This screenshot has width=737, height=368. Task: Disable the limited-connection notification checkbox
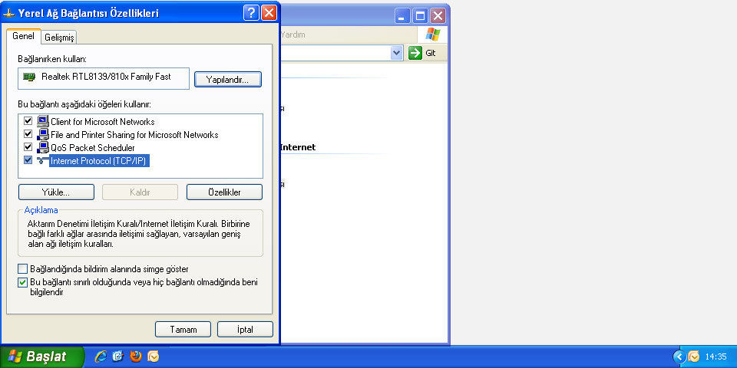22,283
